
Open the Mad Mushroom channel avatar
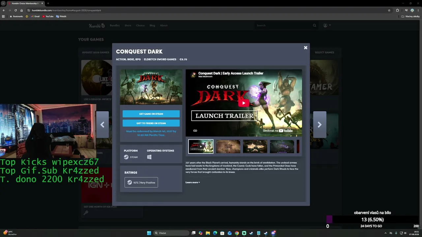194,75
